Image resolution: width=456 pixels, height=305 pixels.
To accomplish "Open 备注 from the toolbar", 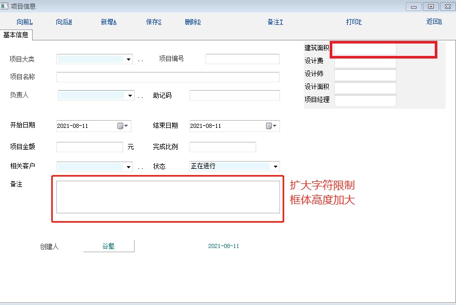I will point(275,22).
